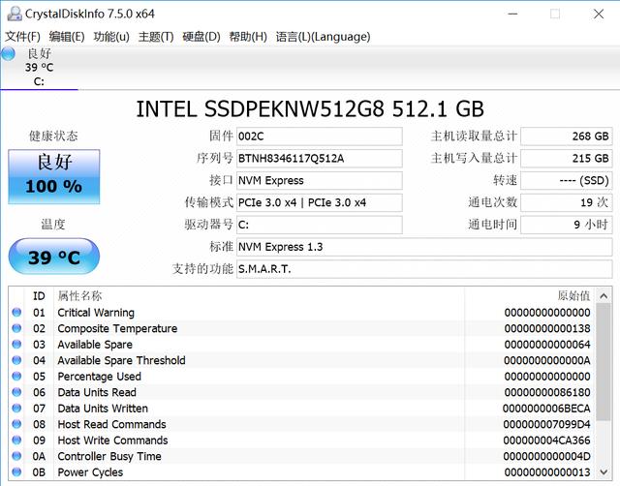The width and height of the screenshot is (620, 486).
Task: Select the Power Cycles attribute name
Action: [90, 471]
